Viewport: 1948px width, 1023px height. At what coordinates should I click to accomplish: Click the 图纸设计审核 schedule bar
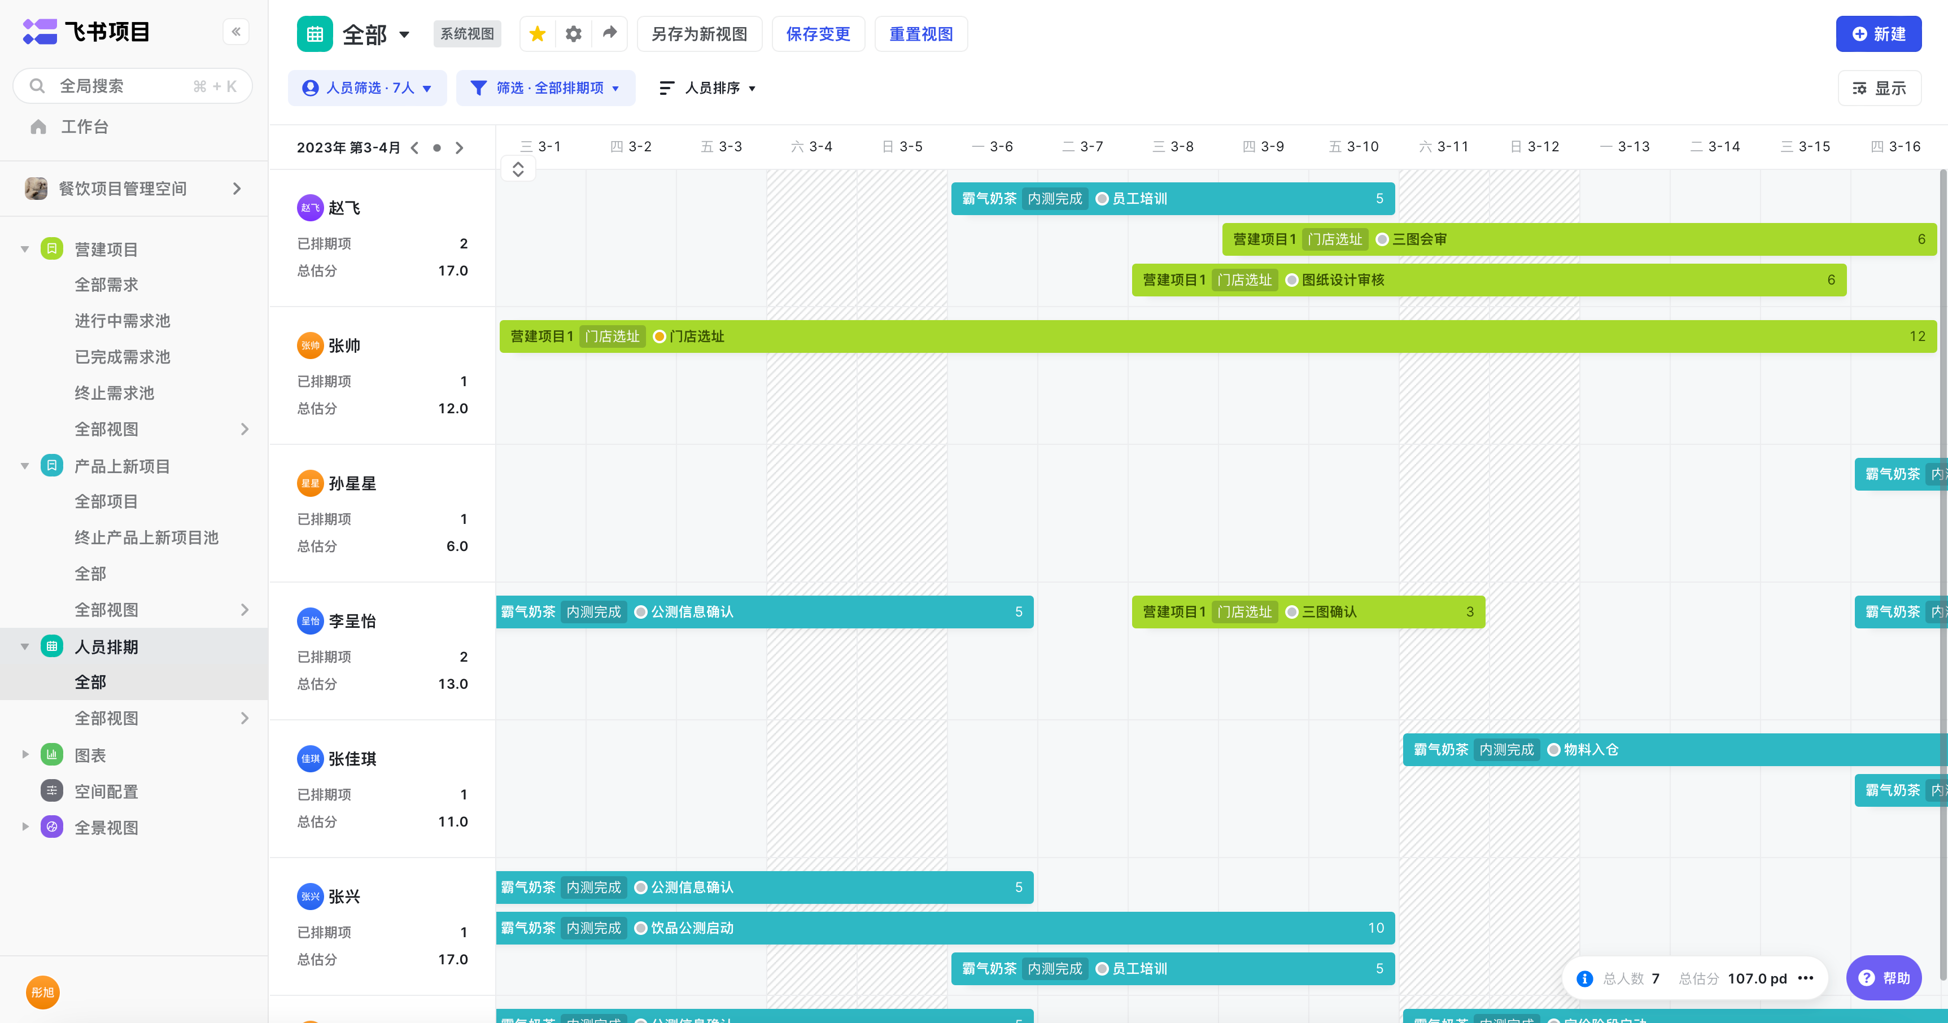[x=1489, y=281]
